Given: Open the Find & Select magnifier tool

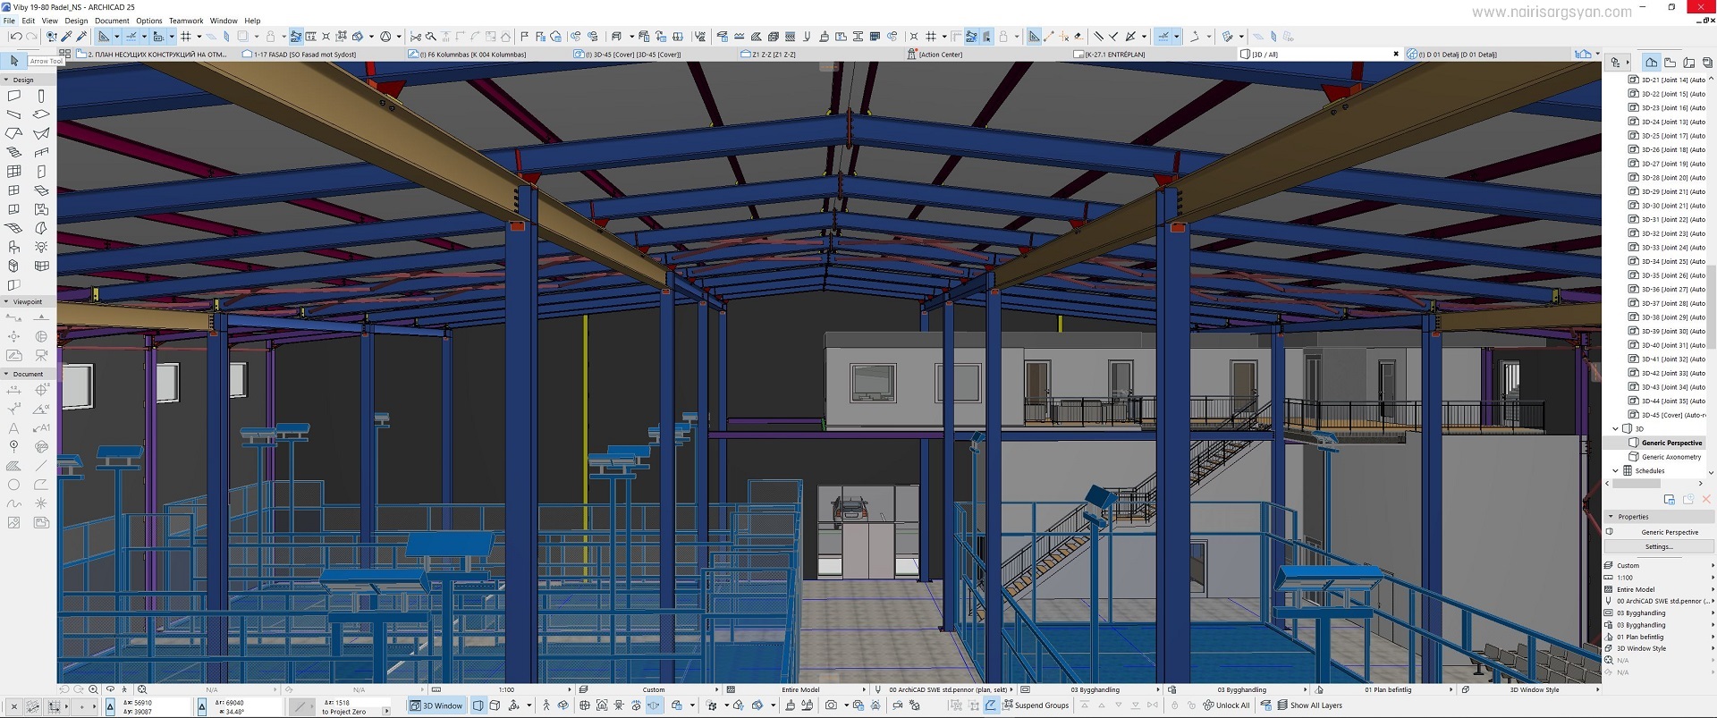Looking at the screenshot, I should click(x=52, y=37).
